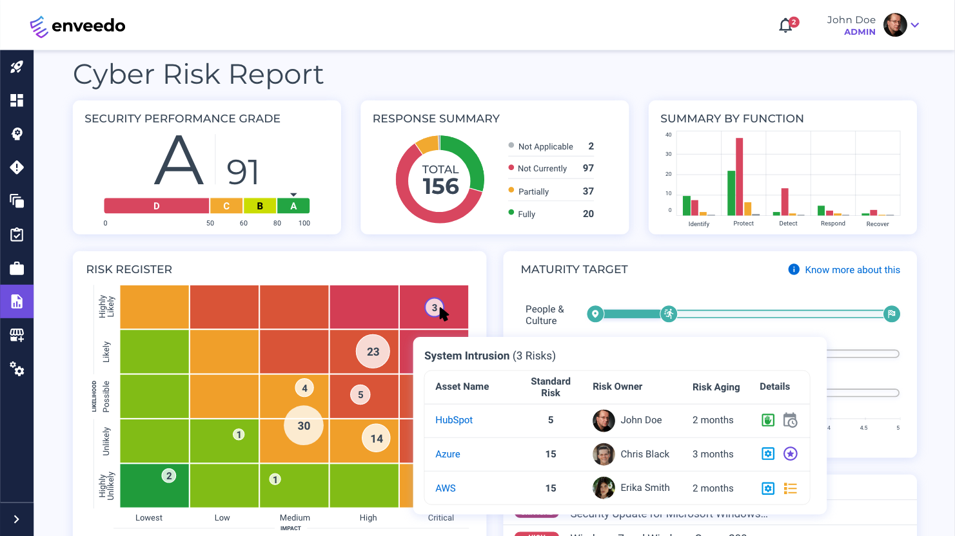The width and height of the screenshot is (955, 536).
Task: Open the briefcase section from the sidebar
Action: click(x=16, y=267)
